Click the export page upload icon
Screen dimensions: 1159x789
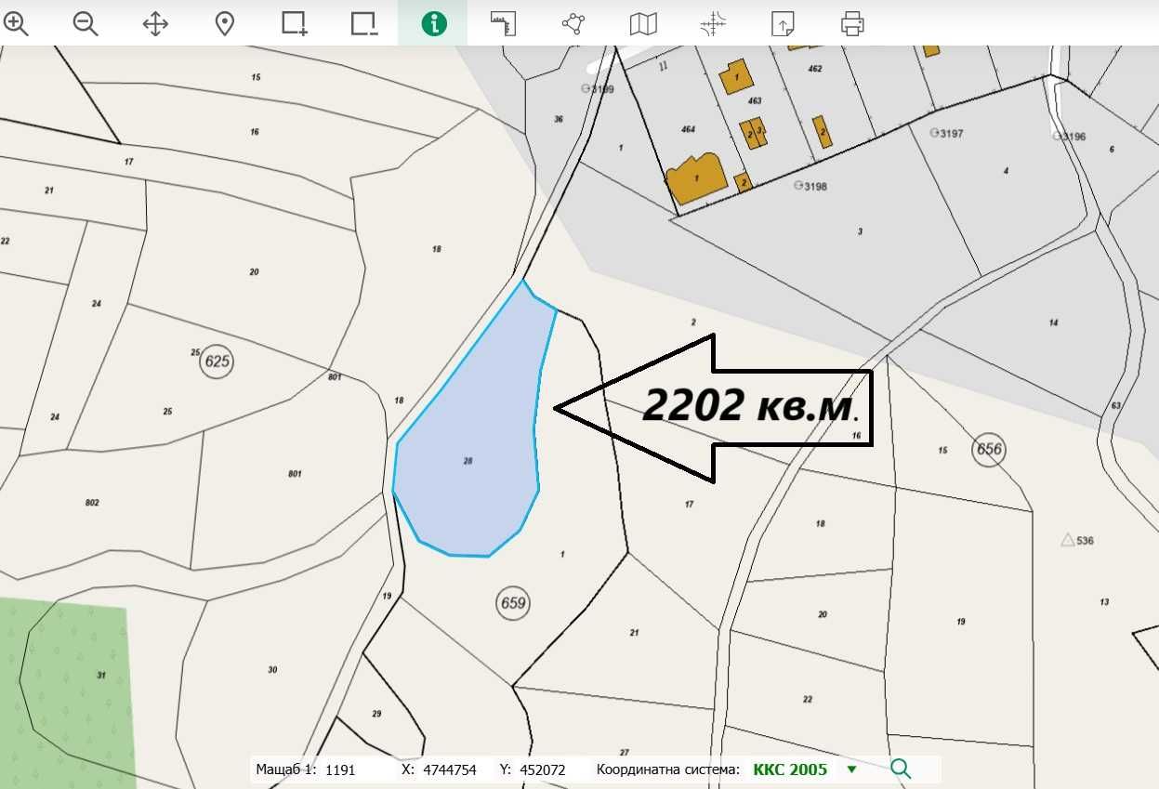click(x=783, y=23)
